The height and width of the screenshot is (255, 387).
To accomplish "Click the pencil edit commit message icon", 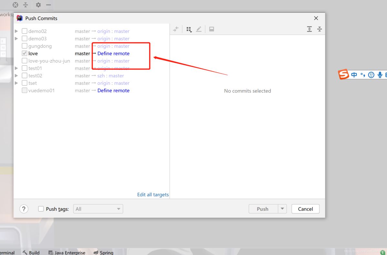I will tap(199, 29).
